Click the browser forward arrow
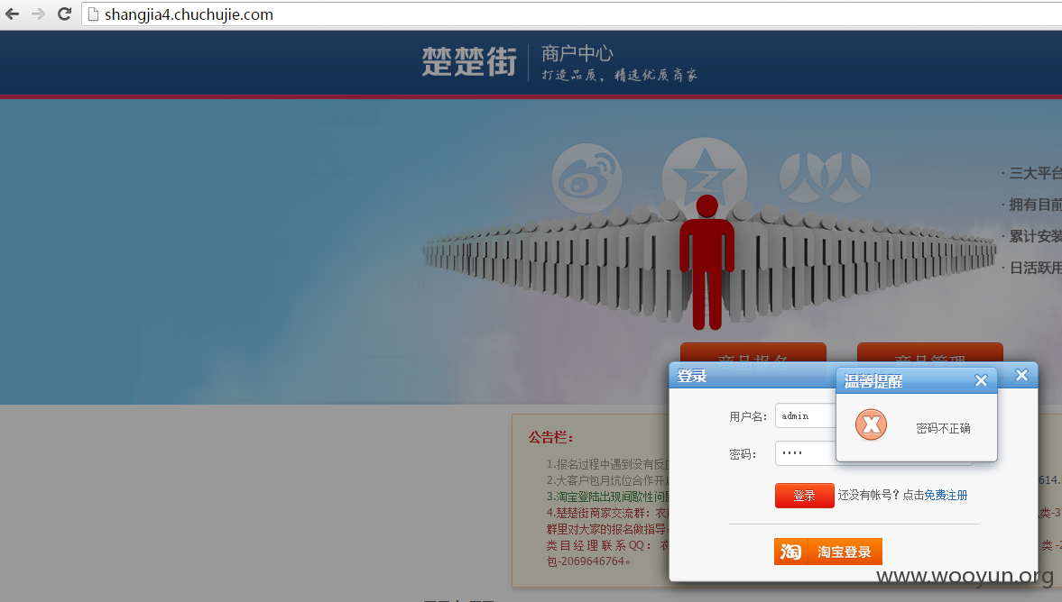Screen dimensions: 1062x602 tap(38, 14)
